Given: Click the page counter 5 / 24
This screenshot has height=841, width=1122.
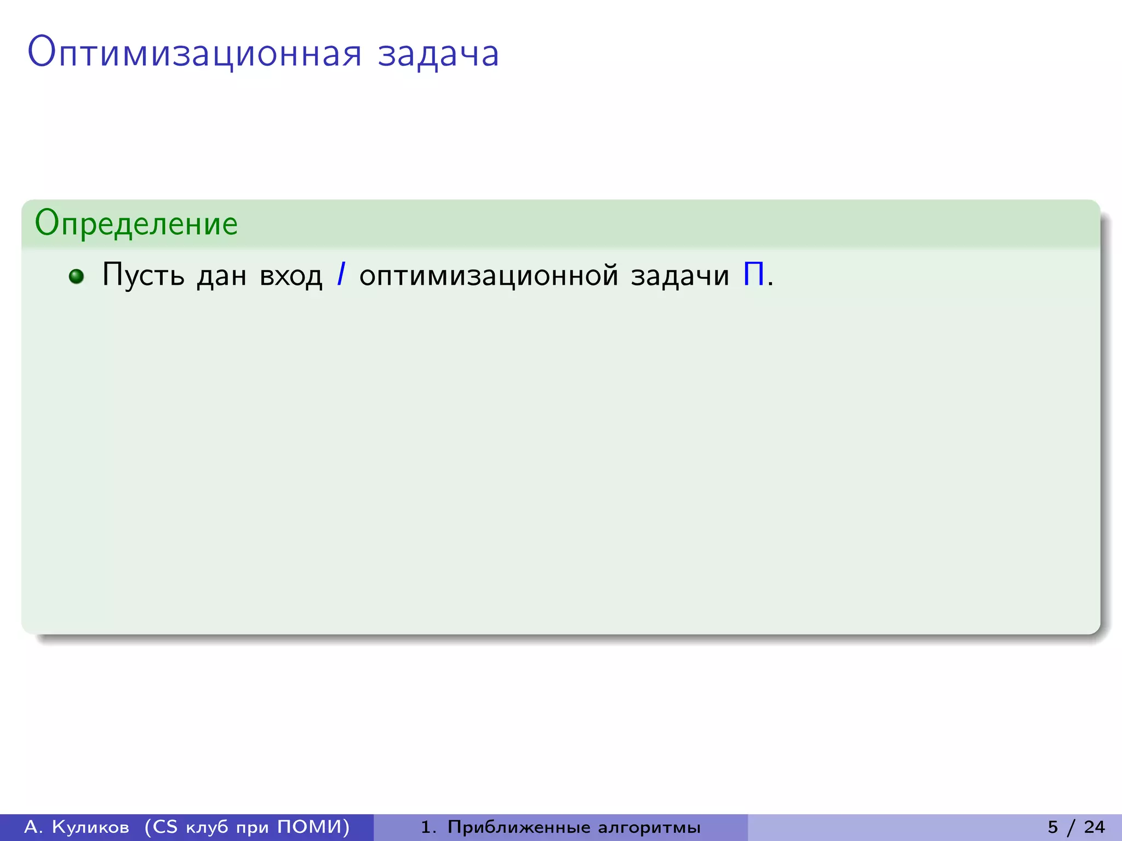Looking at the screenshot, I should tap(1076, 827).
